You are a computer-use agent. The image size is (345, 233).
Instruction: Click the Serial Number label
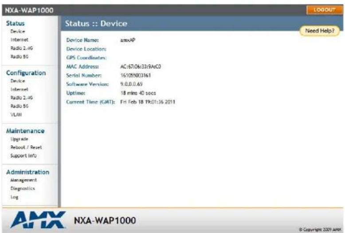pyautogui.click(x=84, y=75)
